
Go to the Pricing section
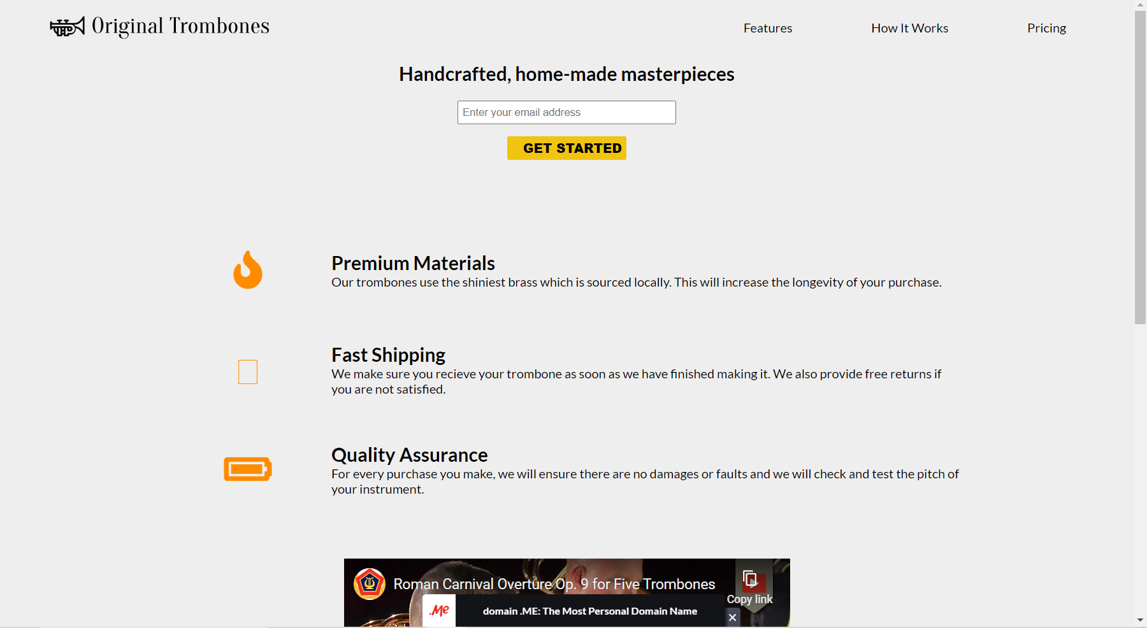[1046, 28]
